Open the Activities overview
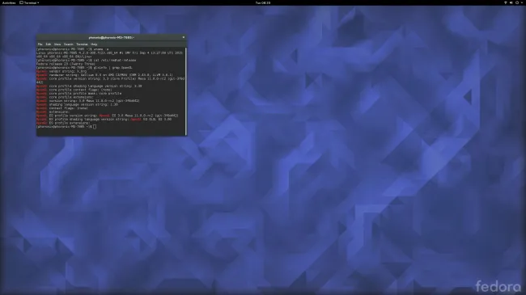526x295 pixels. [9, 2]
